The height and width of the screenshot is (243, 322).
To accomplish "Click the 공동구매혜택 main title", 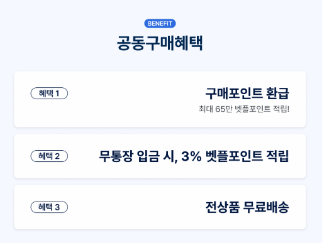I will pyautogui.click(x=160, y=43).
